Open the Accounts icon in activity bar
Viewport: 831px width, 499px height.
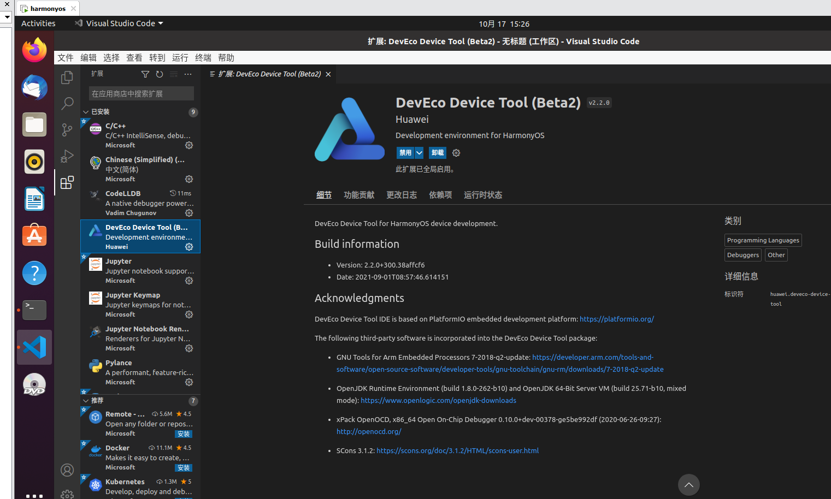[x=67, y=470]
